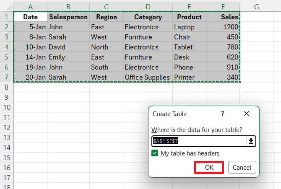Select column F header
The image size is (281, 189).
tap(223, 7)
